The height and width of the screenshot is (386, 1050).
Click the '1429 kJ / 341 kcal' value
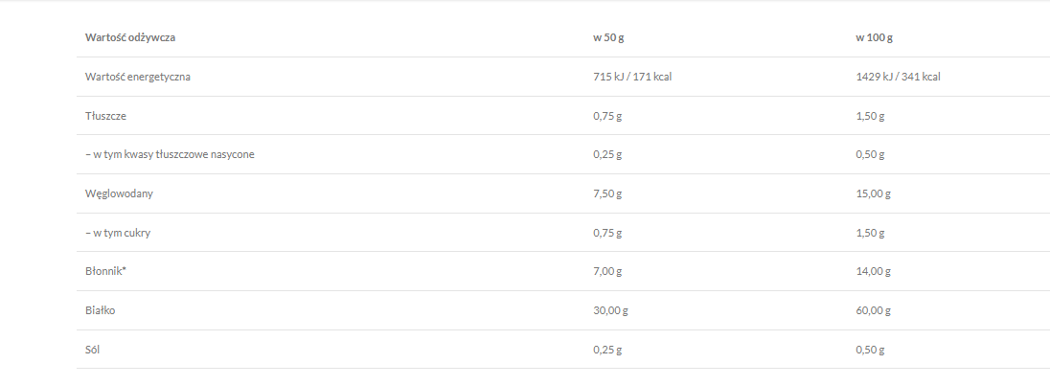(898, 77)
